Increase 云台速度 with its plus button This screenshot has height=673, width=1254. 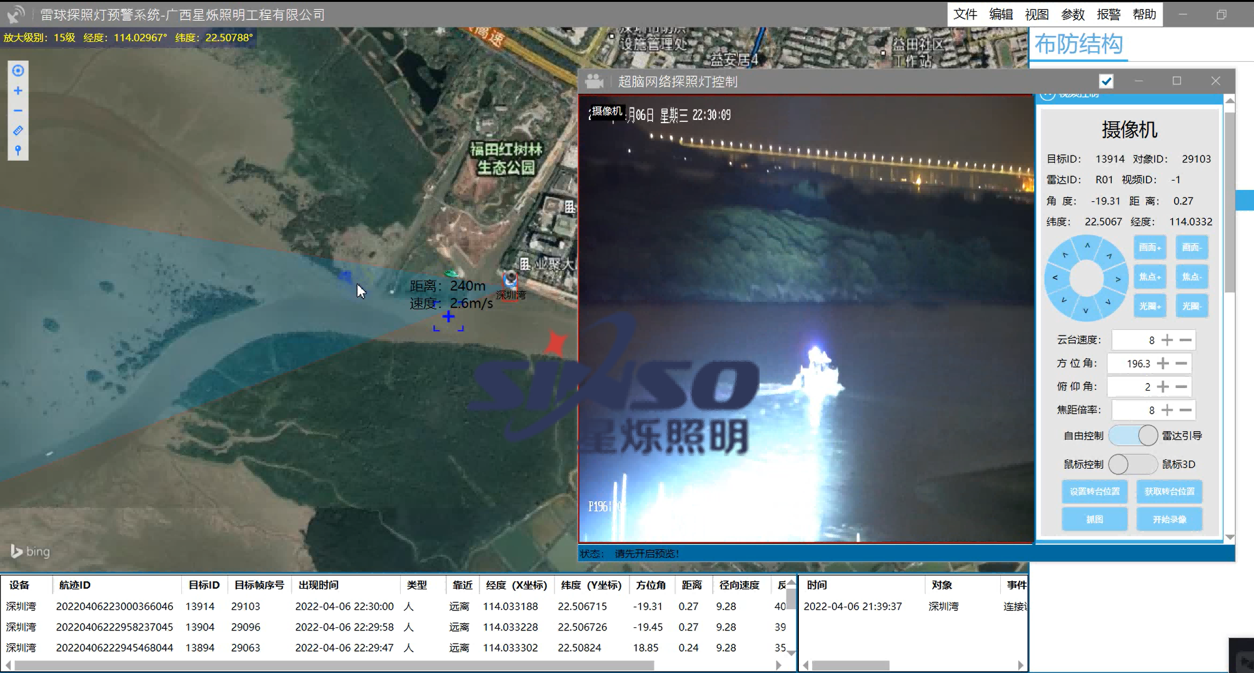click(1167, 340)
